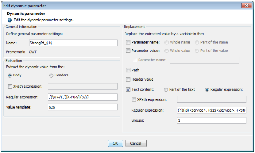Select the Headers radio button
Viewport: 255px width, 153px height.
tap(51, 75)
